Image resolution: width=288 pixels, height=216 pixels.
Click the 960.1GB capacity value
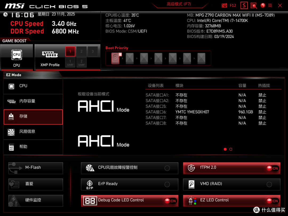[246, 112]
